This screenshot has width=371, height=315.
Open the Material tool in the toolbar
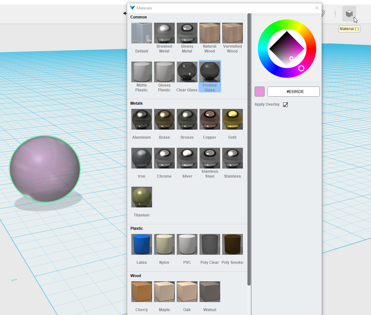click(x=349, y=14)
